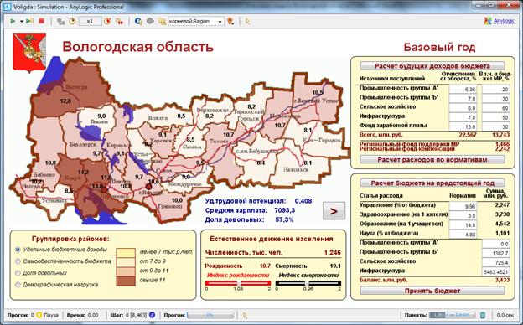
Task: Click button Расчет будущих доходов бюджета
Action: [x=432, y=66]
